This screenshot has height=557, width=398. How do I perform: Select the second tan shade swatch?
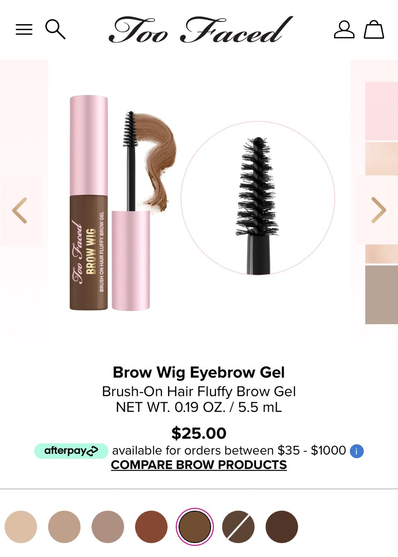[x=64, y=527]
